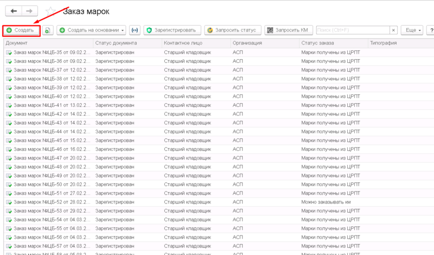Click document icon of row №ЦБ-56

9,238
